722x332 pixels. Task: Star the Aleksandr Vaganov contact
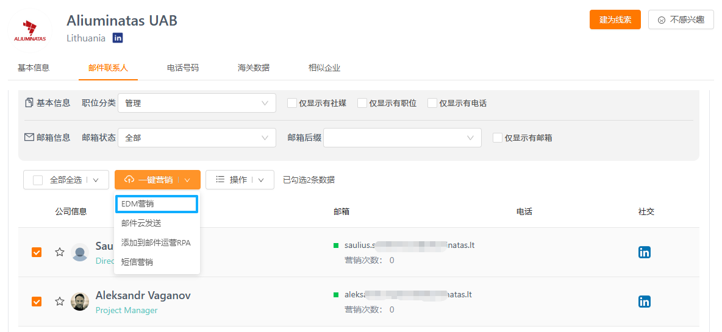pos(59,301)
